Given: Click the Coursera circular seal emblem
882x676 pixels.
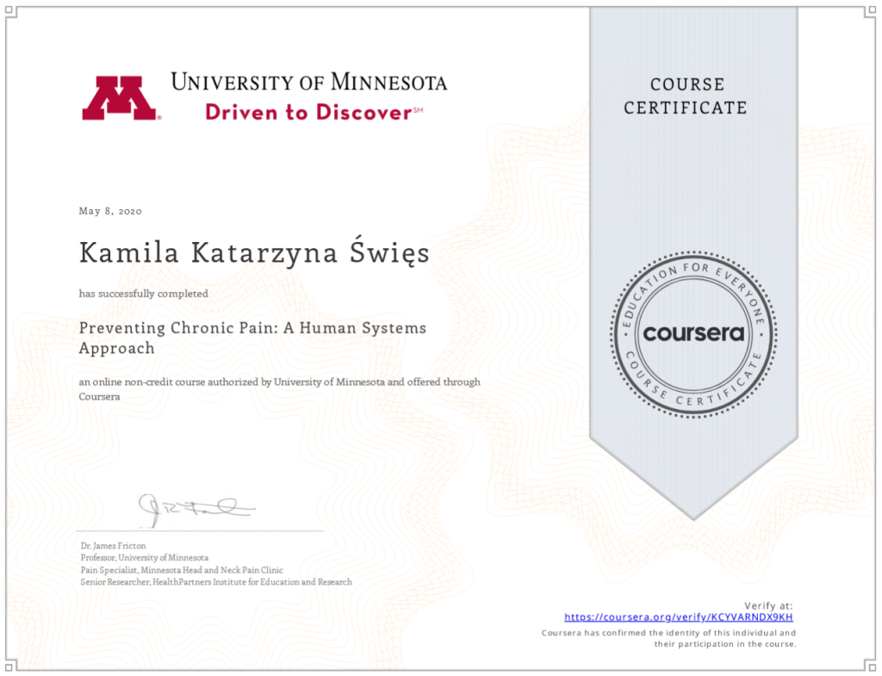Looking at the screenshot, I should 693,332.
